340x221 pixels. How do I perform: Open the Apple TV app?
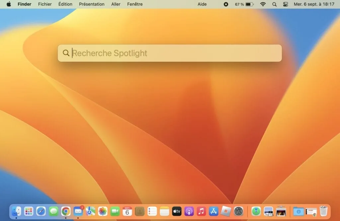tap(176, 211)
